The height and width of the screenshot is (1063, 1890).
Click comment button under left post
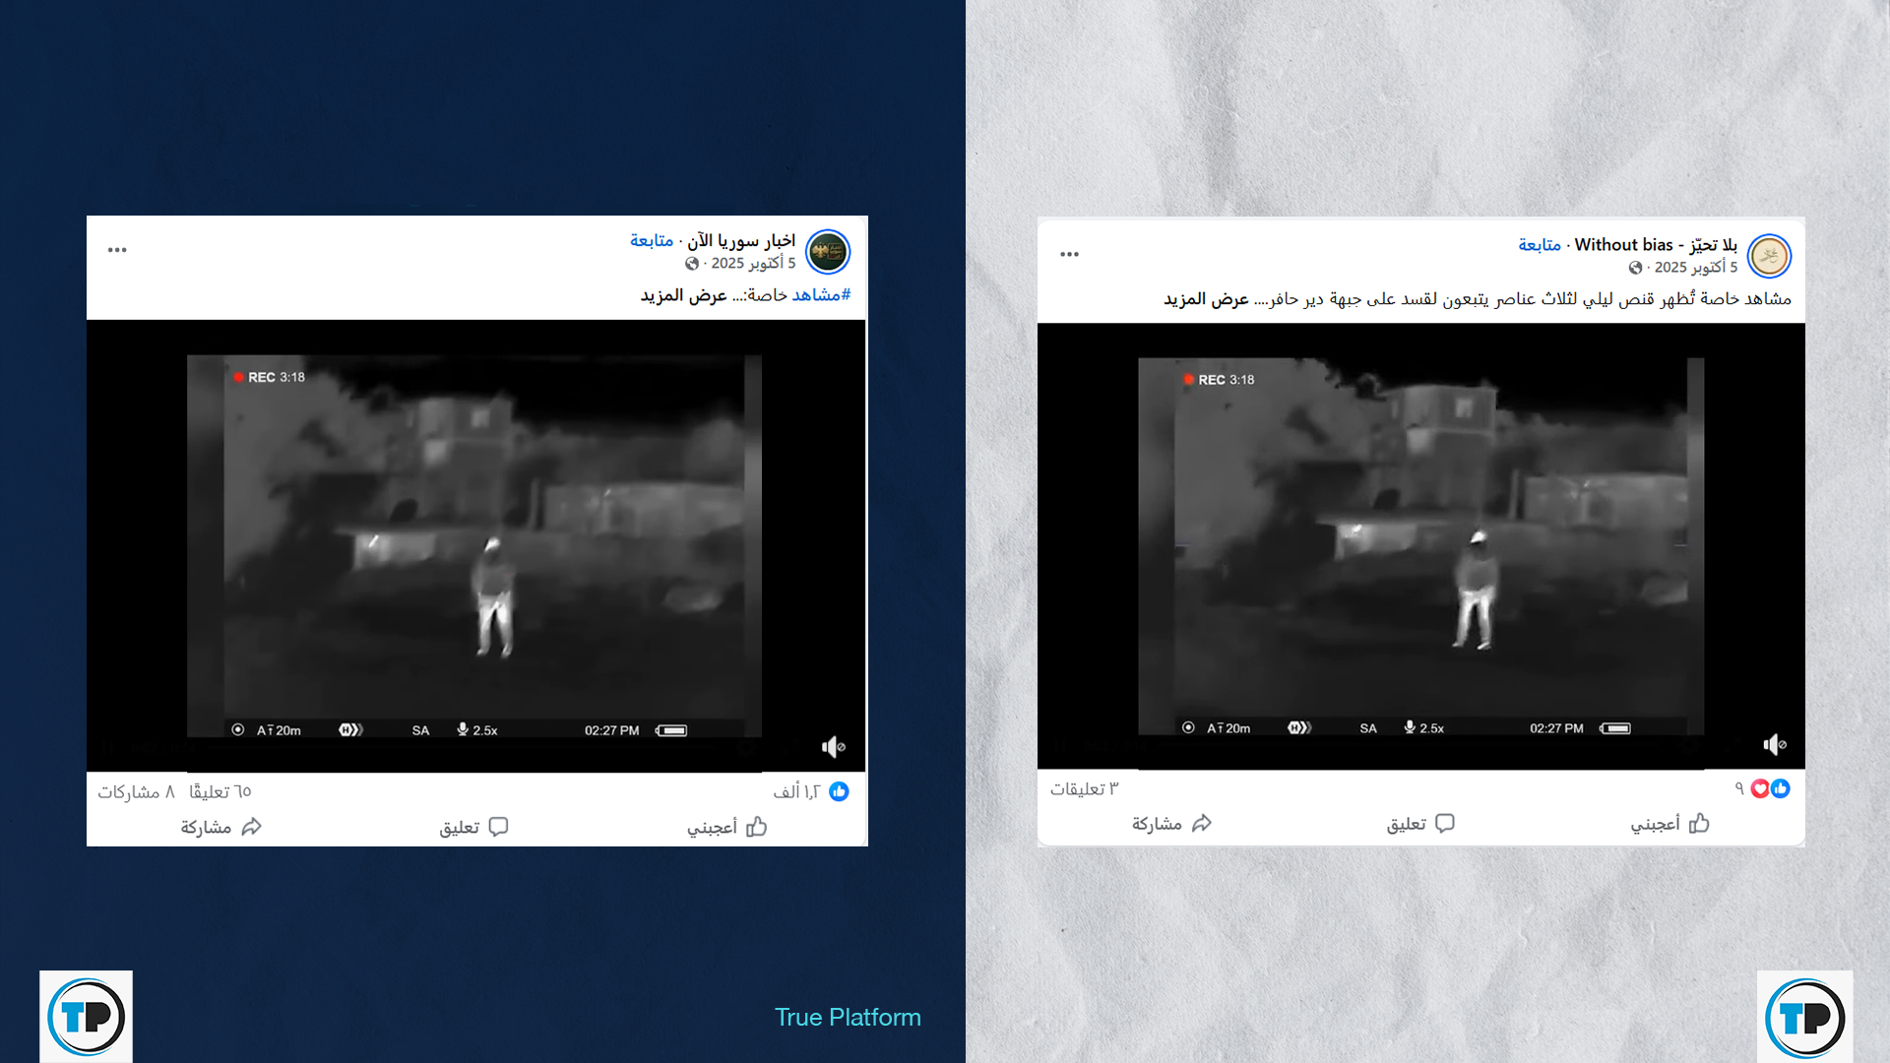pos(473,827)
